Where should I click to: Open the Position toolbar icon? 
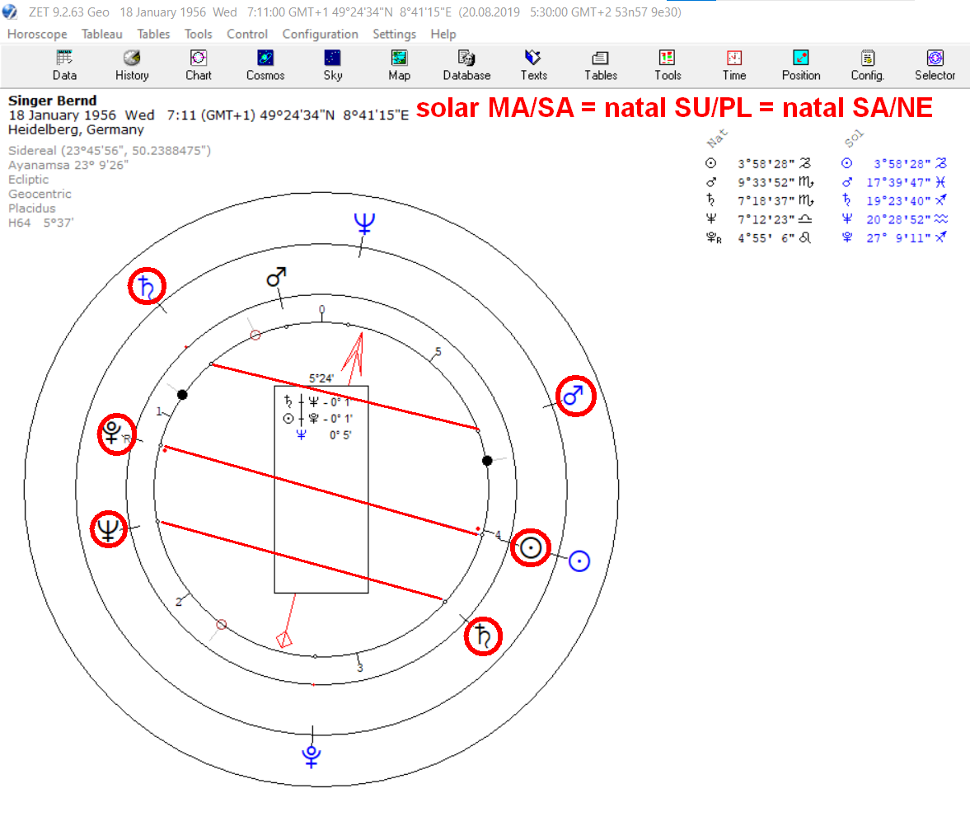coord(801,66)
